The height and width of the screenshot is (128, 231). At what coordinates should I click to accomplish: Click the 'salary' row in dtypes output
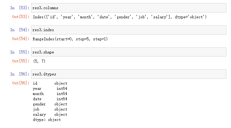coord(50,115)
